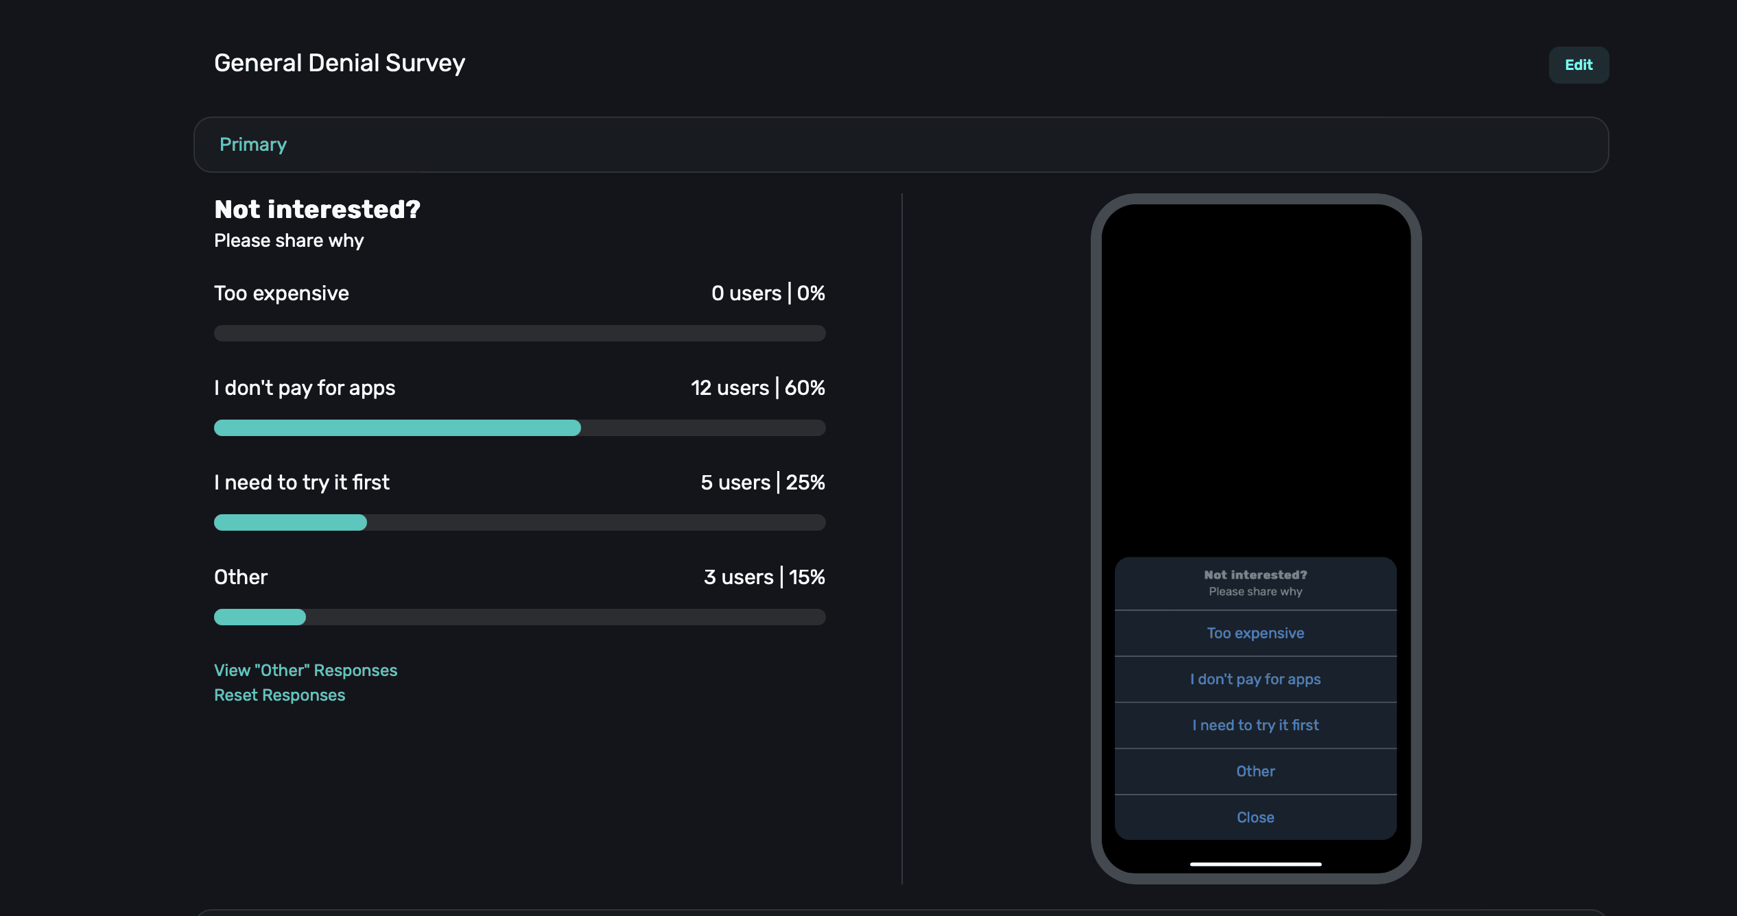Click the 3 users | 15% statistic
Screen dimensions: 1737x916
764,577
